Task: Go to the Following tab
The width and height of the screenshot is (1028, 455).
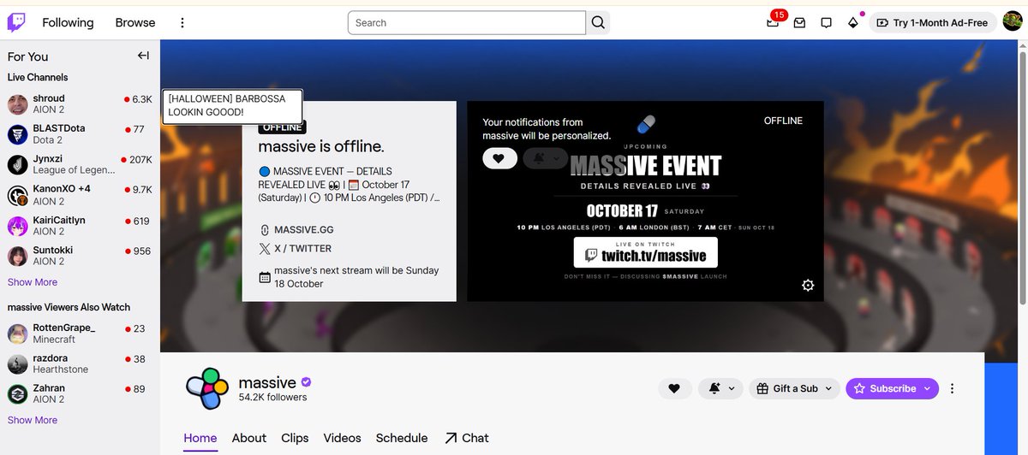Action: pyautogui.click(x=68, y=22)
